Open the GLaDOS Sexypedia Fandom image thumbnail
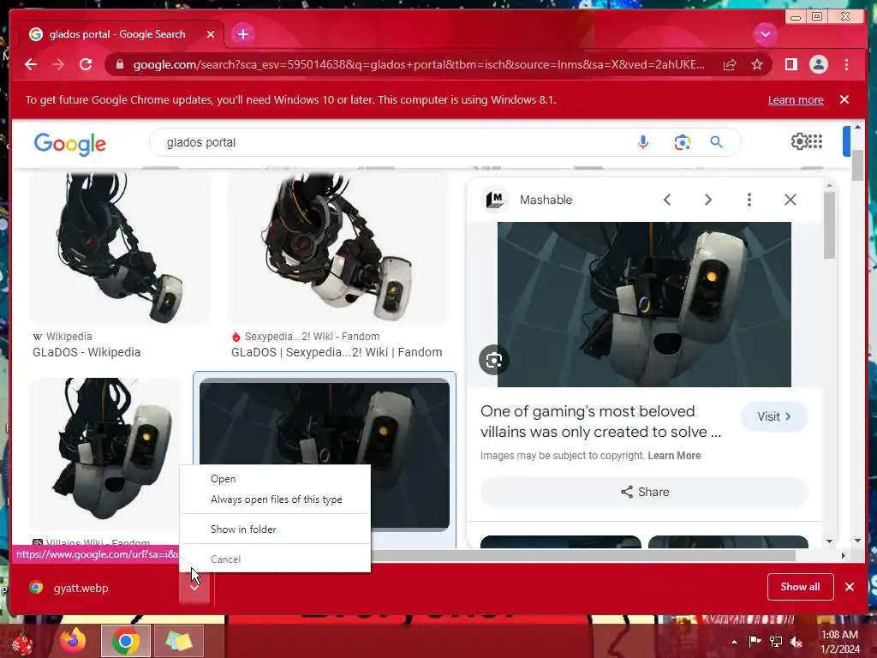 (x=338, y=248)
